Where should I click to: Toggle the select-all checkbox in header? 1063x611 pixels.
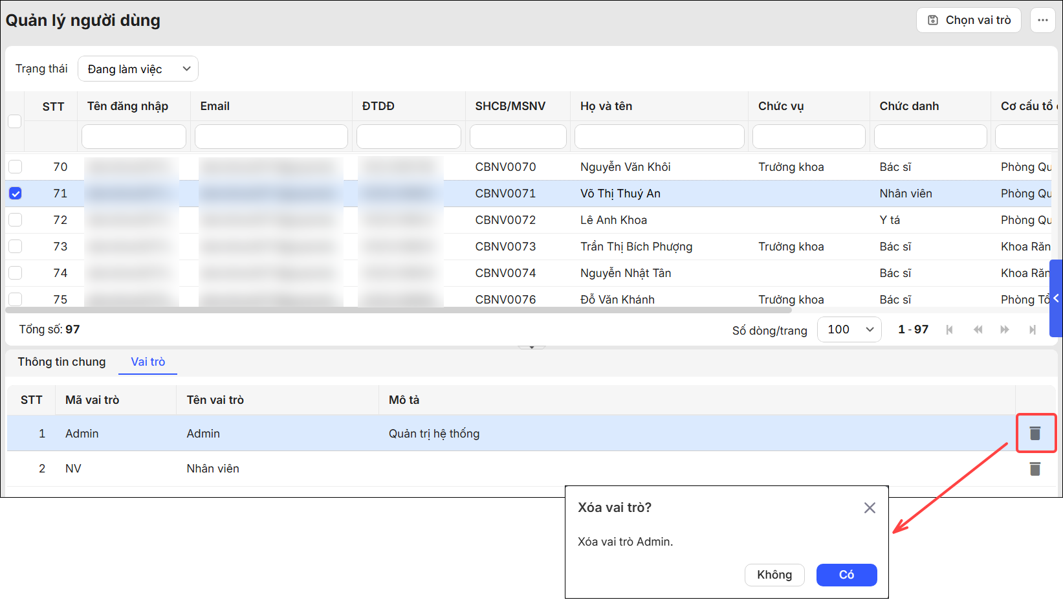[x=15, y=121]
